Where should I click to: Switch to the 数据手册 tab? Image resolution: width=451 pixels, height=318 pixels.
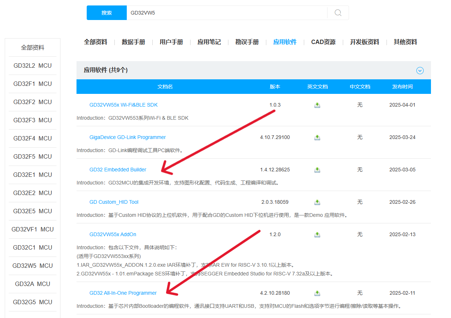(x=133, y=42)
